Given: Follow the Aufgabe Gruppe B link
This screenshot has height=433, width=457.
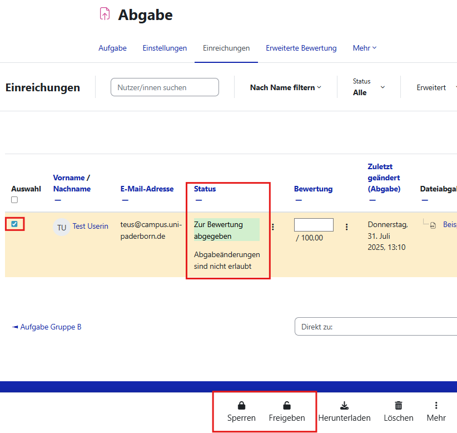Looking at the screenshot, I should [x=50, y=327].
